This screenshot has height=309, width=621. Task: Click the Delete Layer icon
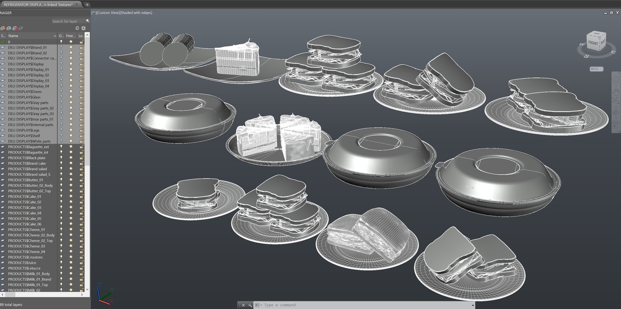pos(15,28)
